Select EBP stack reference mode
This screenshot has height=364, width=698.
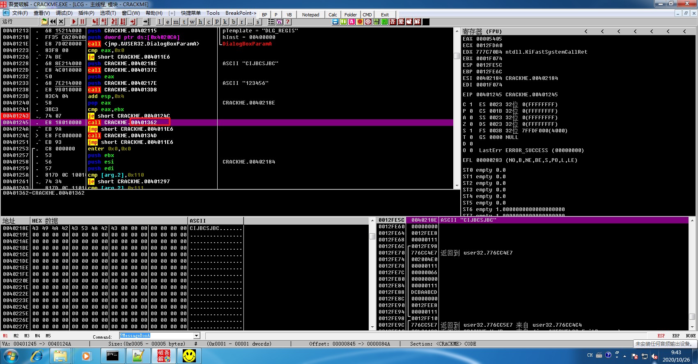[676, 336]
